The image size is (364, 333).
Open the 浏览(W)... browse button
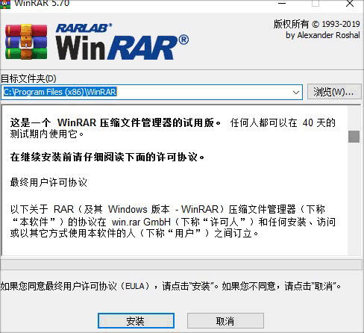click(x=334, y=92)
